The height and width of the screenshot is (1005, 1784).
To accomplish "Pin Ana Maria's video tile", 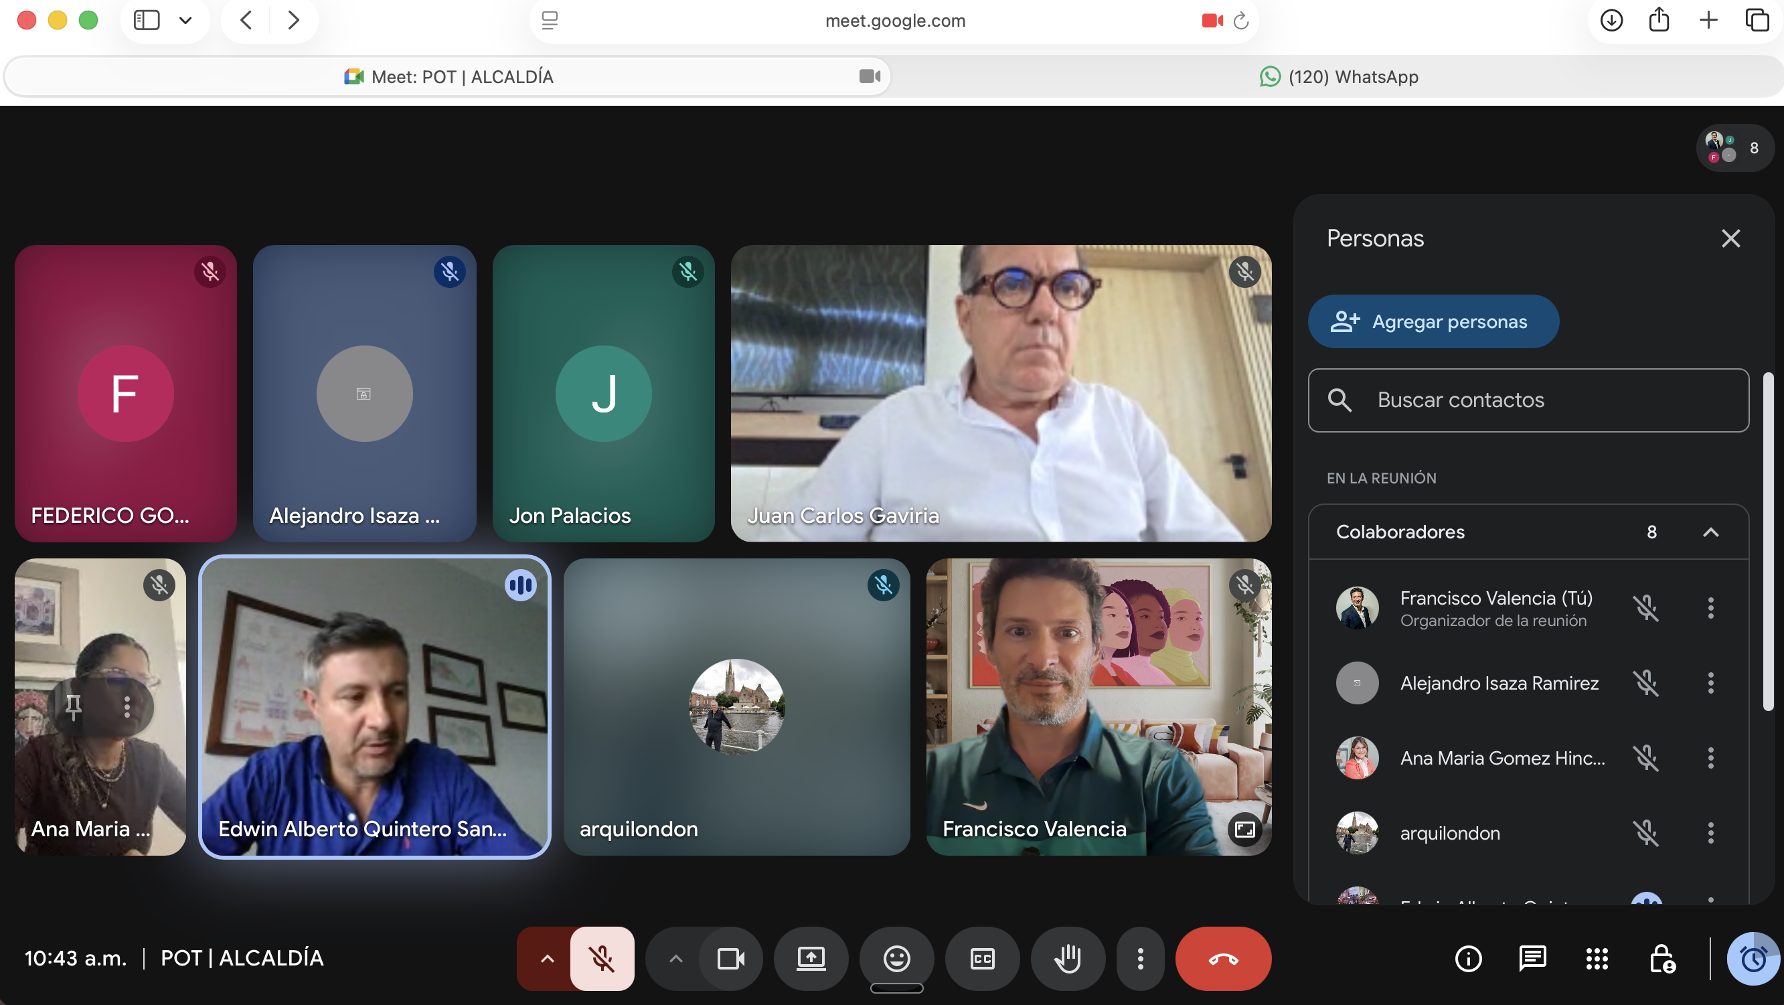I will tap(74, 706).
